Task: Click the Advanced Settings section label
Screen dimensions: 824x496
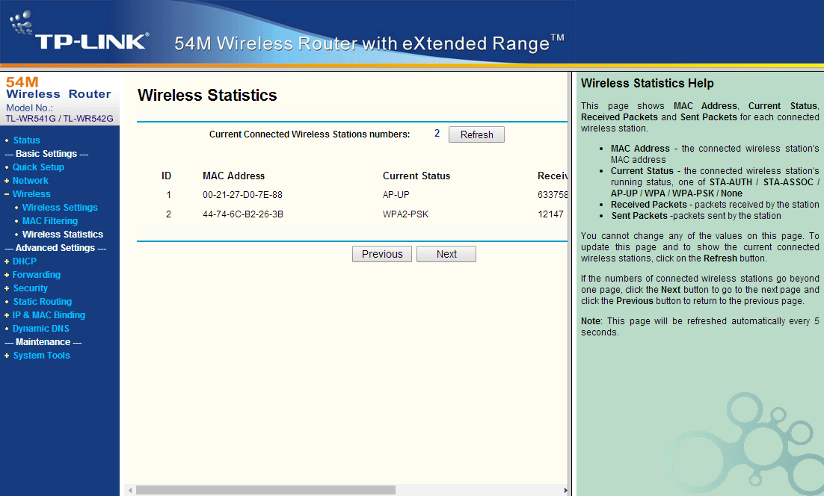Action: pyautogui.click(x=55, y=248)
